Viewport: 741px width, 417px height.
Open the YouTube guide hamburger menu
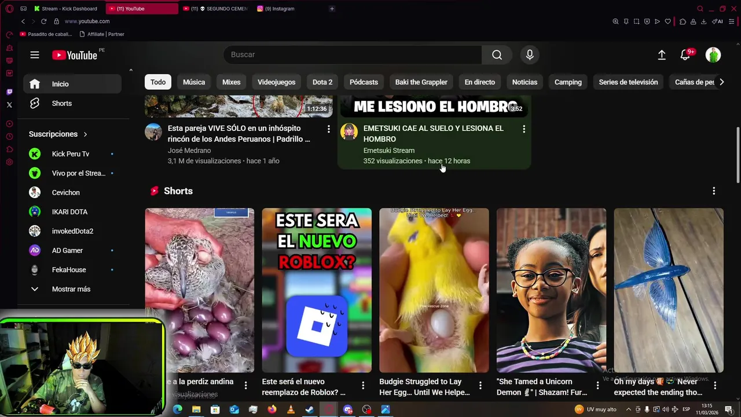[35, 55]
